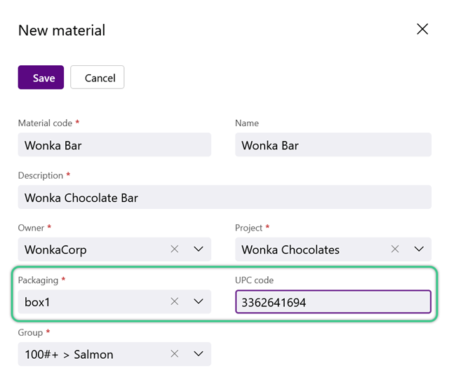Viewport: 449px width, 382px height.
Task: Save the new material
Action: click(41, 77)
